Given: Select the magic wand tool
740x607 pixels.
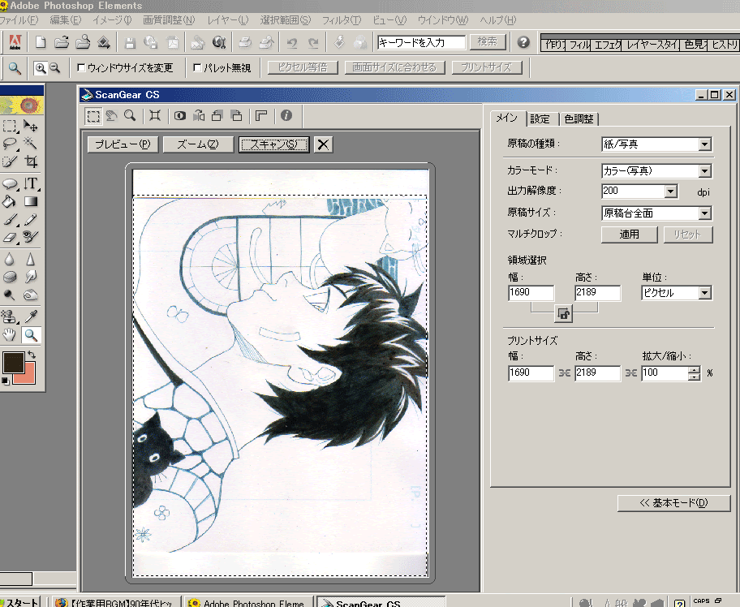Looking at the screenshot, I should 31,144.
